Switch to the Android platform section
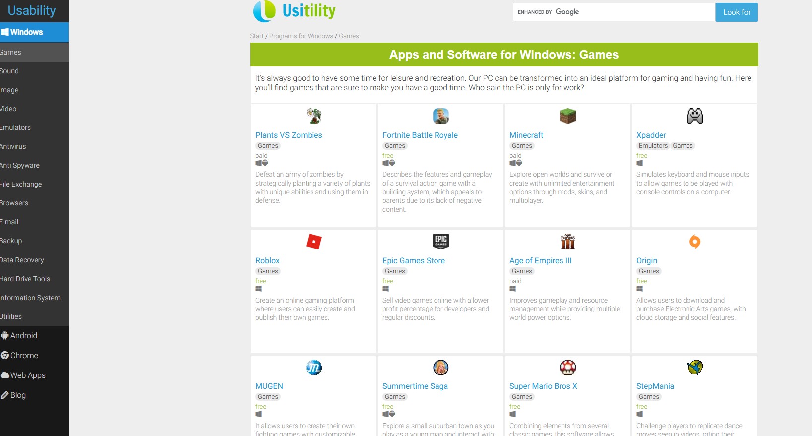The image size is (812, 436). click(23, 335)
